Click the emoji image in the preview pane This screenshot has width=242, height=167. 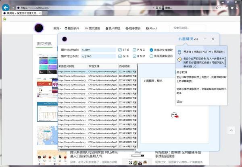pos(175,115)
